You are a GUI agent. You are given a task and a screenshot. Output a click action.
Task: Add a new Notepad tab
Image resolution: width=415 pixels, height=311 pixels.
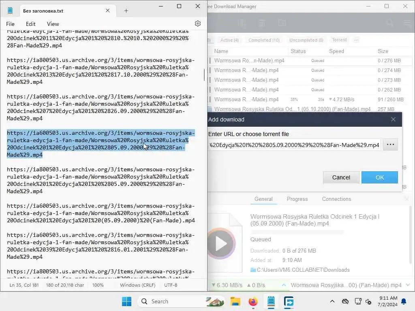coord(126,11)
